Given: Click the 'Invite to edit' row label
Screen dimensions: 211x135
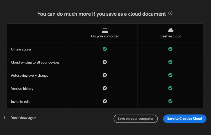Looking at the screenshot, I should (x=20, y=102).
